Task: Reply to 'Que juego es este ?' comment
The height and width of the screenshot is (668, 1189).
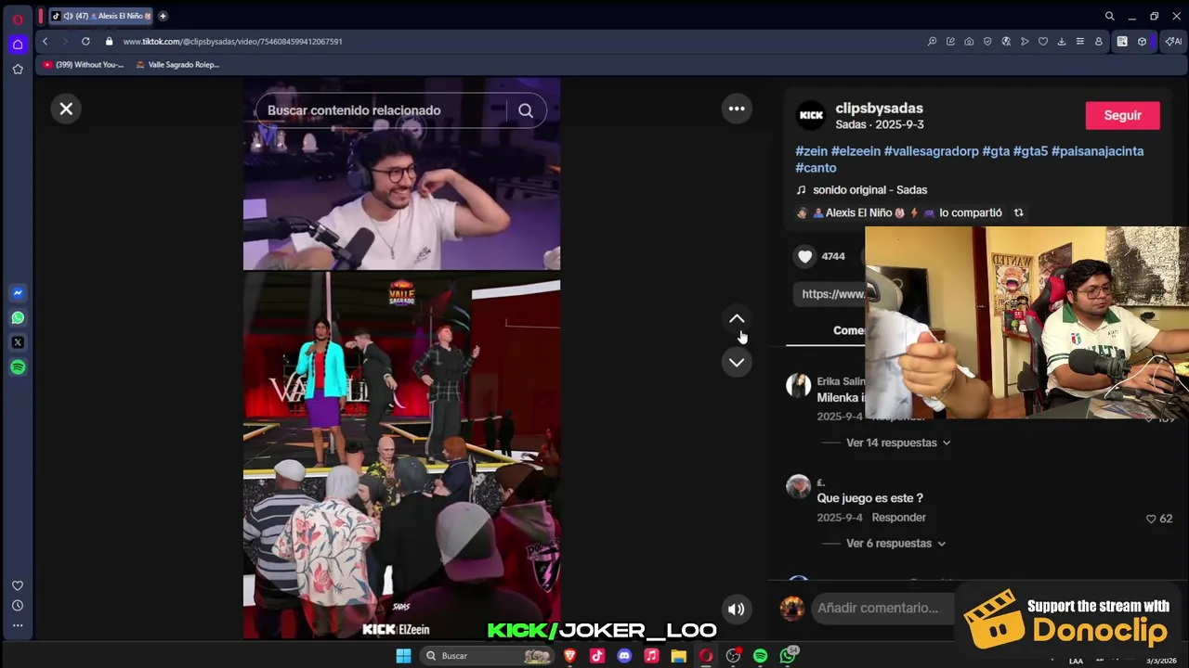Action: 898,518
